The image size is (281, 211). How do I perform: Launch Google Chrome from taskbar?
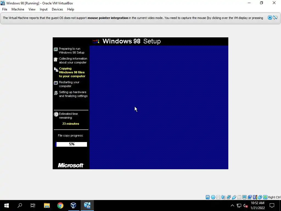click(x=60, y=206)
